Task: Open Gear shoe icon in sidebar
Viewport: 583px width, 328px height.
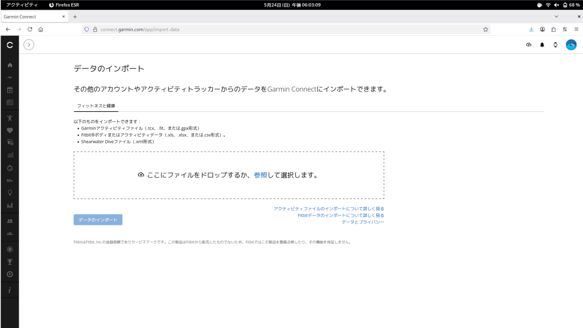Action: tap(10, 180)
